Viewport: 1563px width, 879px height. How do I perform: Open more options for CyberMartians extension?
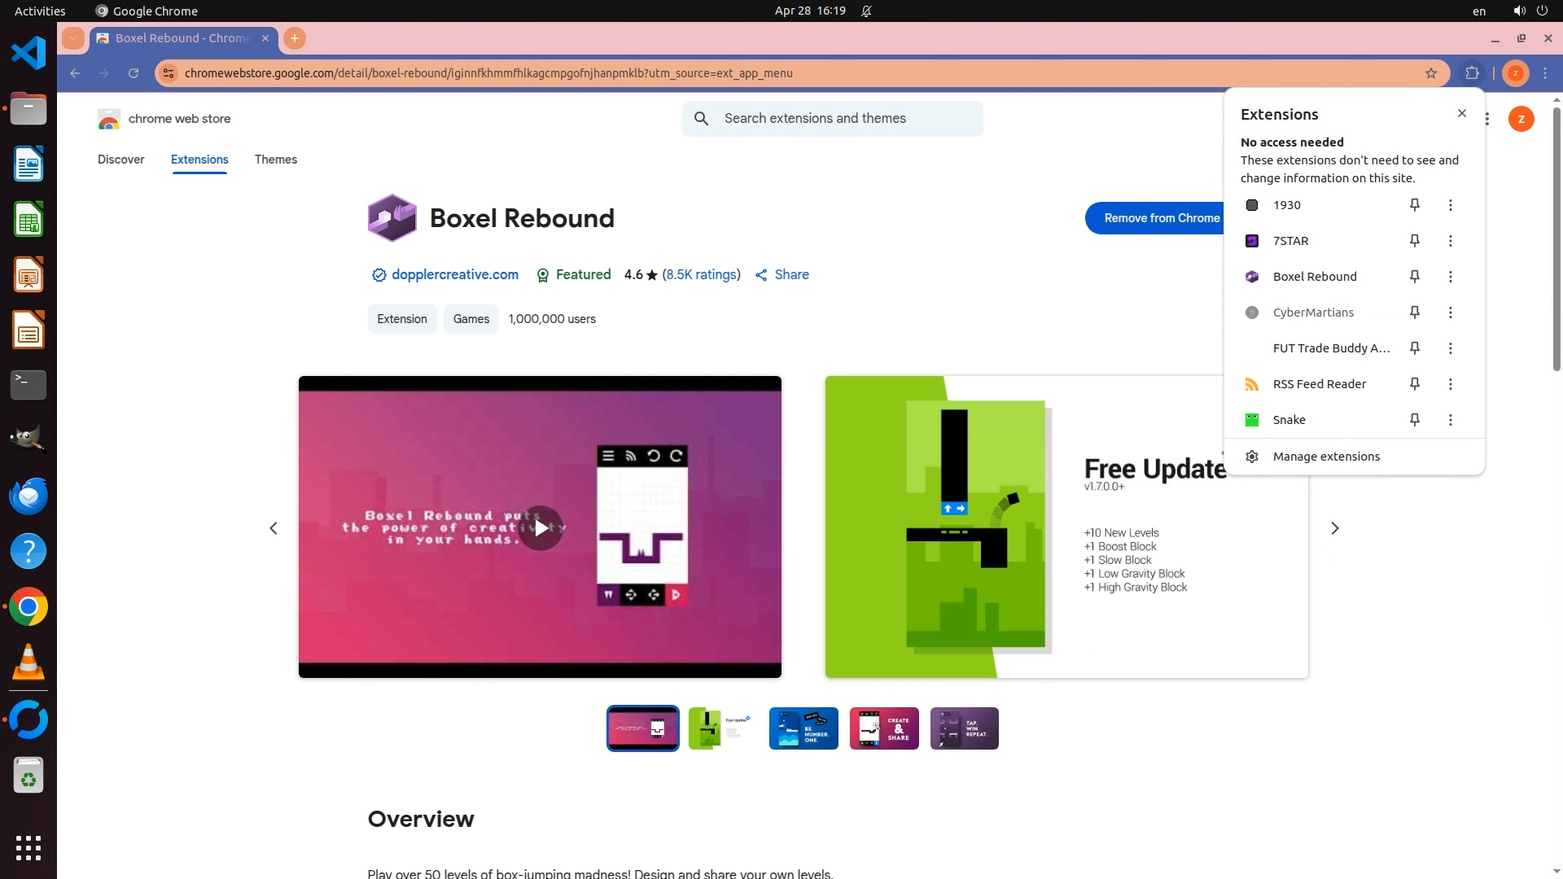pyautogui.click(x=1450, y=313)
